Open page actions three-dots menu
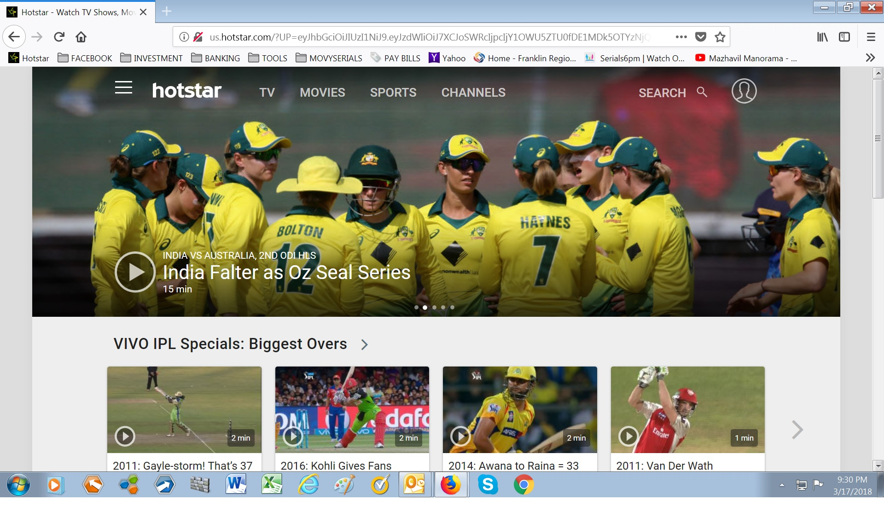 coord(681,37)
